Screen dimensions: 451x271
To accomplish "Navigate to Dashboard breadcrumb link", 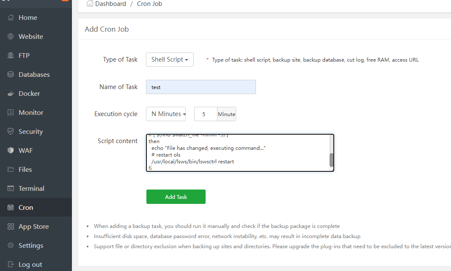I will 110,4.
